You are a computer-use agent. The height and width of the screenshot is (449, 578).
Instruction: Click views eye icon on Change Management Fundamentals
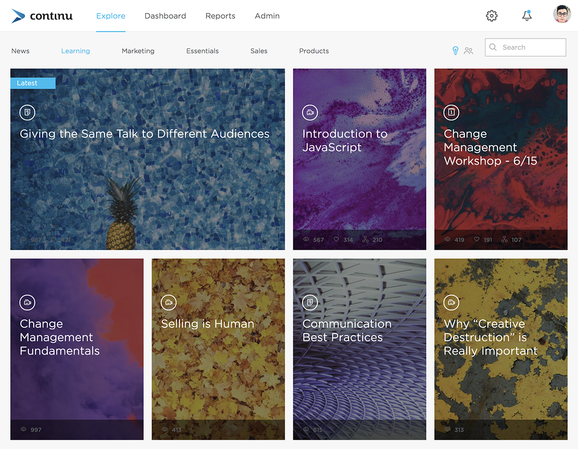point(24,429)
